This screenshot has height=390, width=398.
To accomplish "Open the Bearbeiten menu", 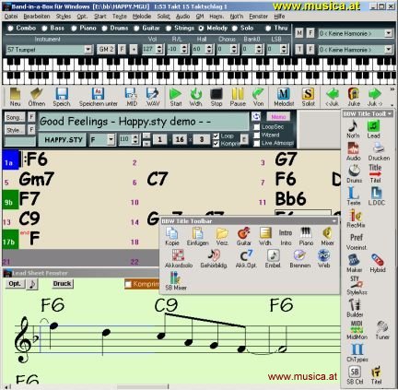I will click(x=37, y=17).
